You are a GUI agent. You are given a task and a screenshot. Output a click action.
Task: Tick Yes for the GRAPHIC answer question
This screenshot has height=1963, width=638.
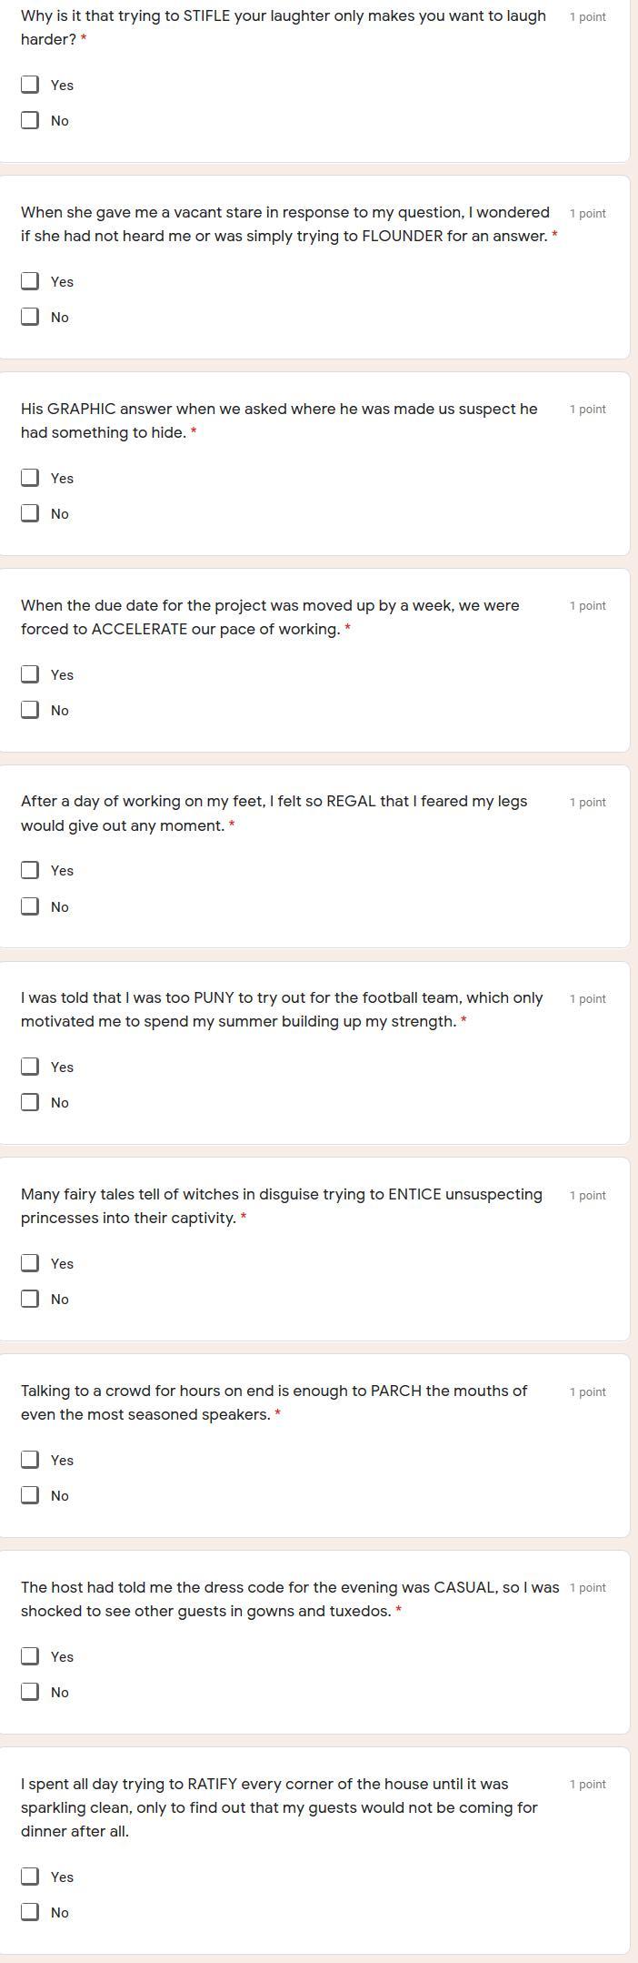click(30, 478)
